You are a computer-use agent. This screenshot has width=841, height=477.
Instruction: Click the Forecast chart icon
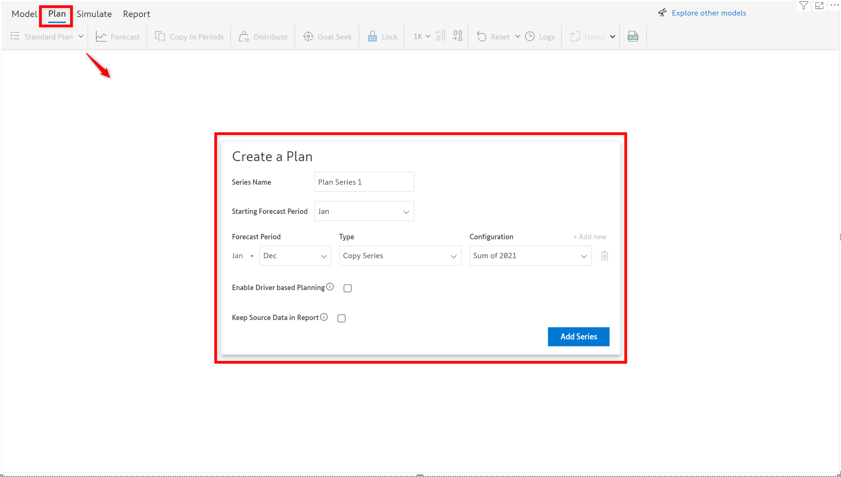coord(101,37)
